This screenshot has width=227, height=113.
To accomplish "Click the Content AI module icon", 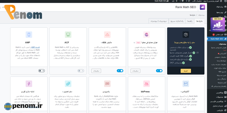I will tap(146, 35).
